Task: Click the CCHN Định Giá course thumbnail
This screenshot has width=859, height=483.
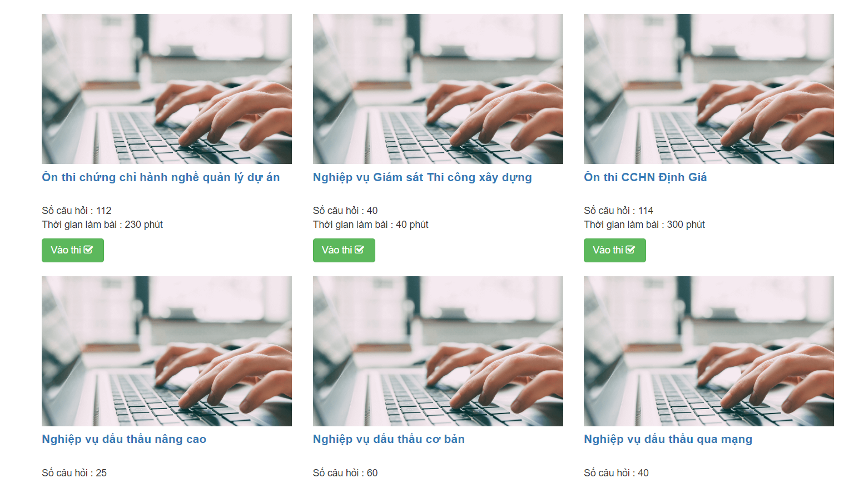Action: [x=709, y=89]
